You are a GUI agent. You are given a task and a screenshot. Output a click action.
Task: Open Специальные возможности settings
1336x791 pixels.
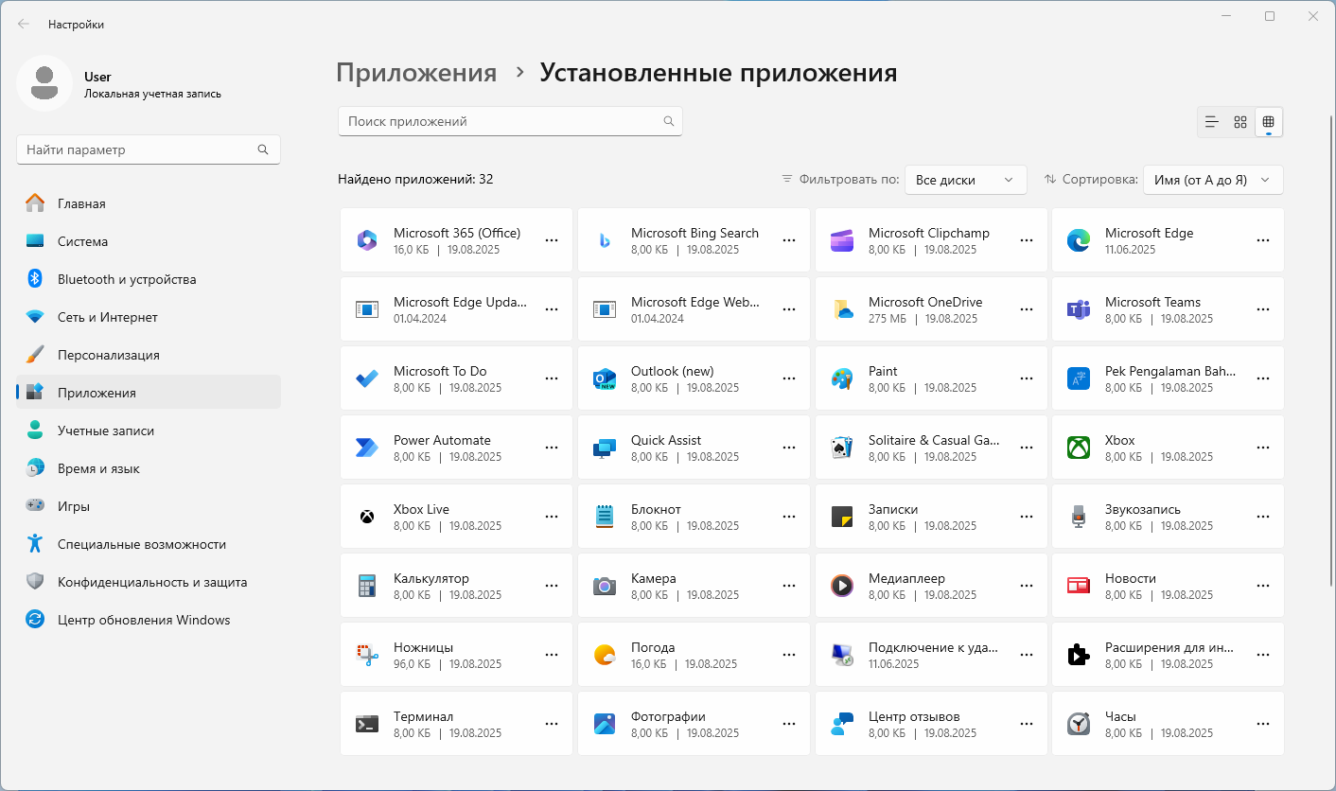tap(149, 544)
